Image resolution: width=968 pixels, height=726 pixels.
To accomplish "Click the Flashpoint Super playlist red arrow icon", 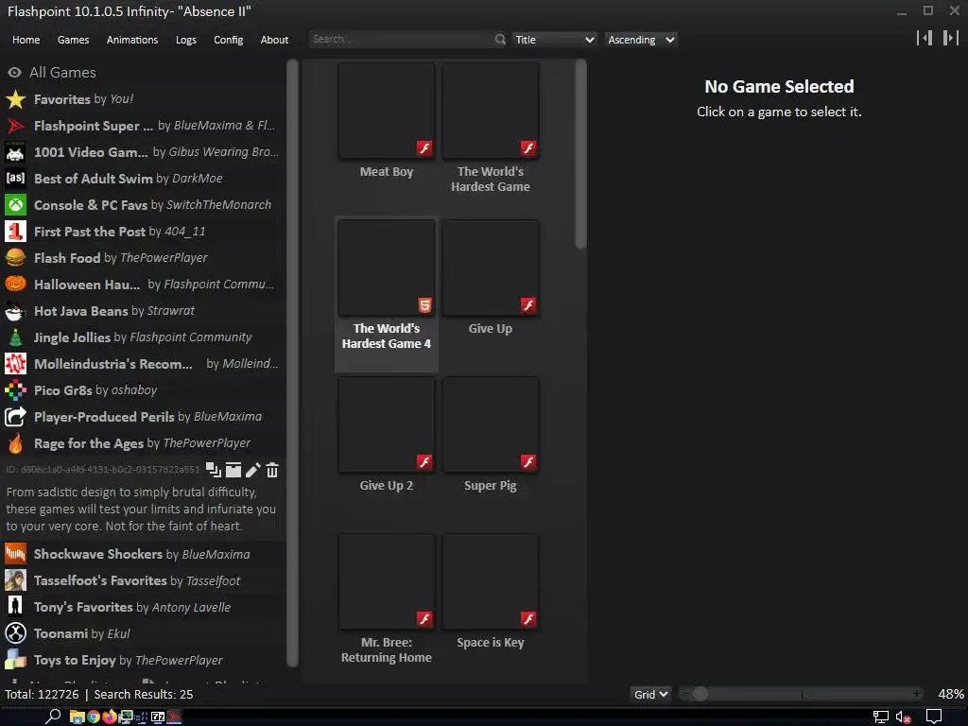I will click(x=15, y=126).
